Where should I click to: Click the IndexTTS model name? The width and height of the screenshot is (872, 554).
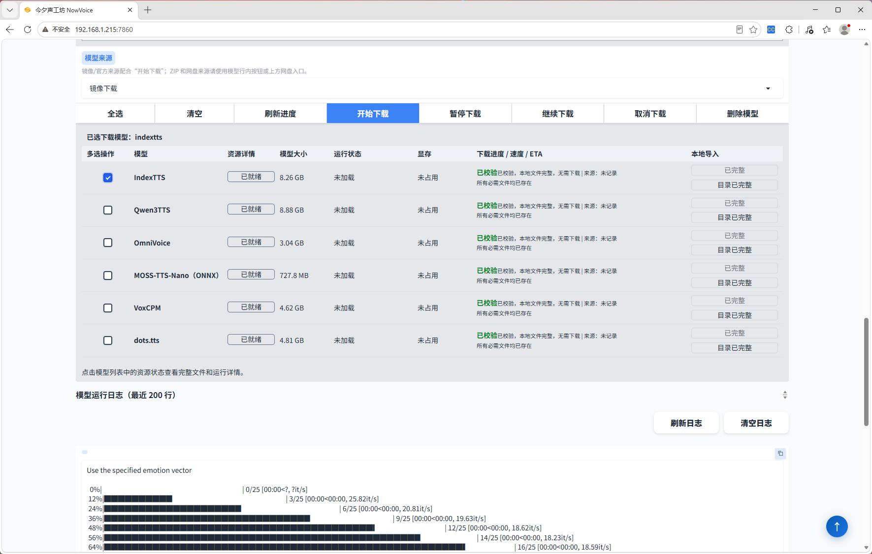point(150,178)
